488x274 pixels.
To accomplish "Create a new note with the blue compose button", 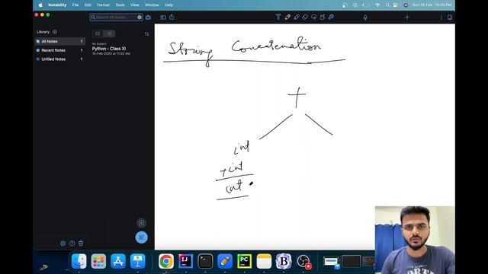I will click(x=141, y=237).
